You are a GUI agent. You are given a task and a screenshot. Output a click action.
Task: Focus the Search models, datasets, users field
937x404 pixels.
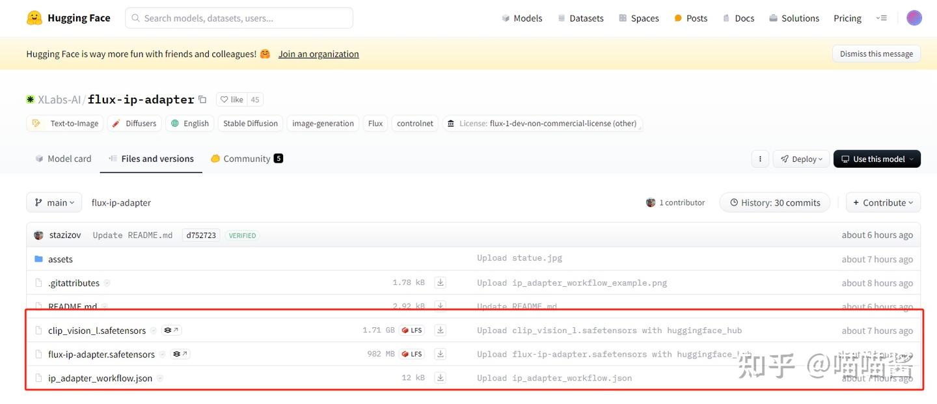click(x=239, y=18)
